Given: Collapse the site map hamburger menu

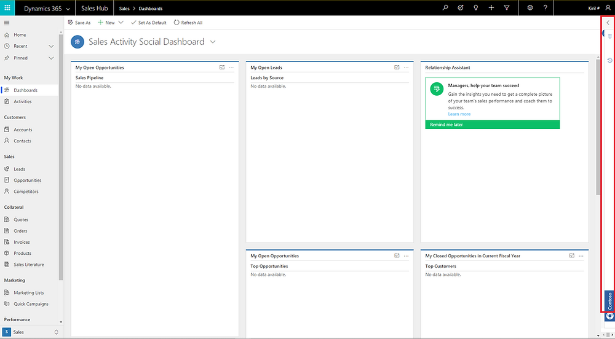Looking at the screenshot, I should [x=7, y=23].
